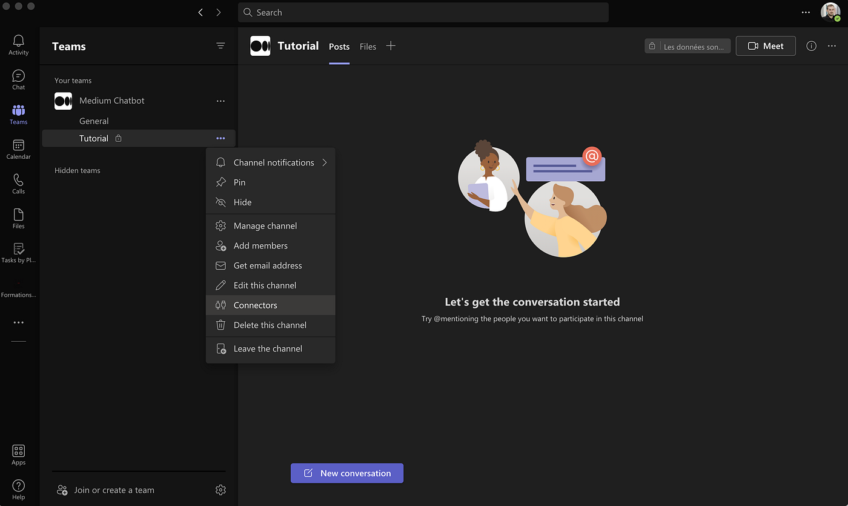The width and height of the screenshot is (848, 506).
Task: Open the Activity feed
Action: [18, 45]
